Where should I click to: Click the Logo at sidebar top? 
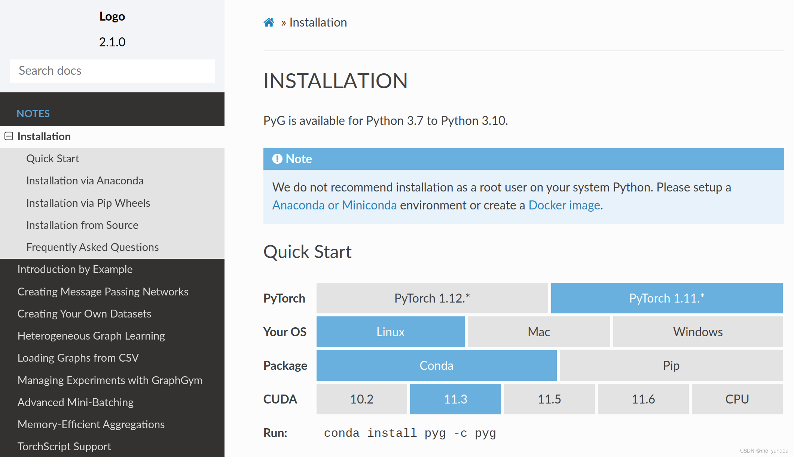pos(112,16)
